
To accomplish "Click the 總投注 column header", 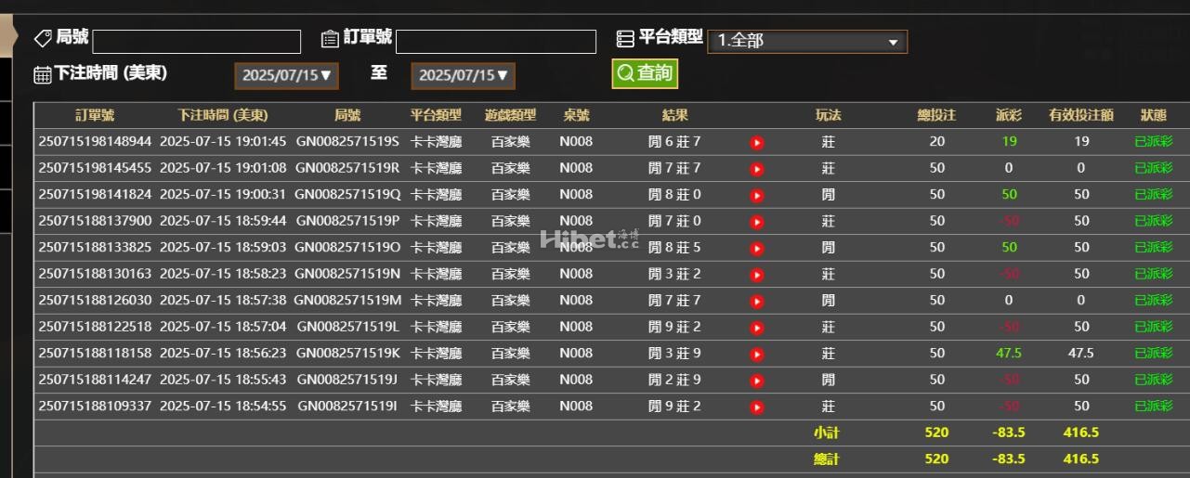I will click(x=936, y=116).
